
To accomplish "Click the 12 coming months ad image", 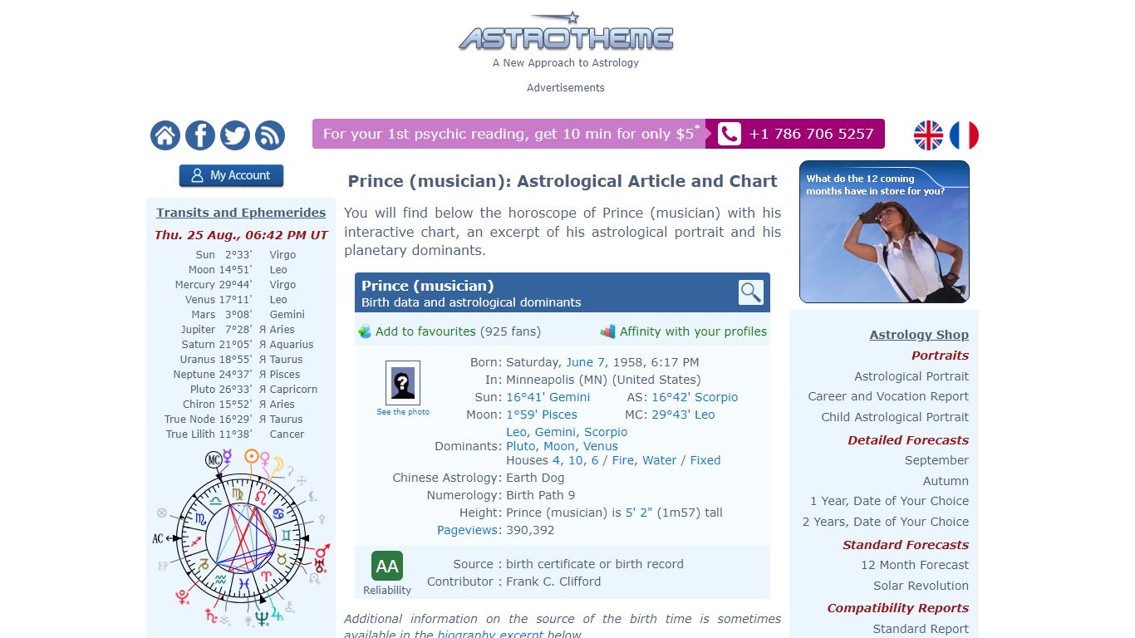I will [x=884, y=232].
